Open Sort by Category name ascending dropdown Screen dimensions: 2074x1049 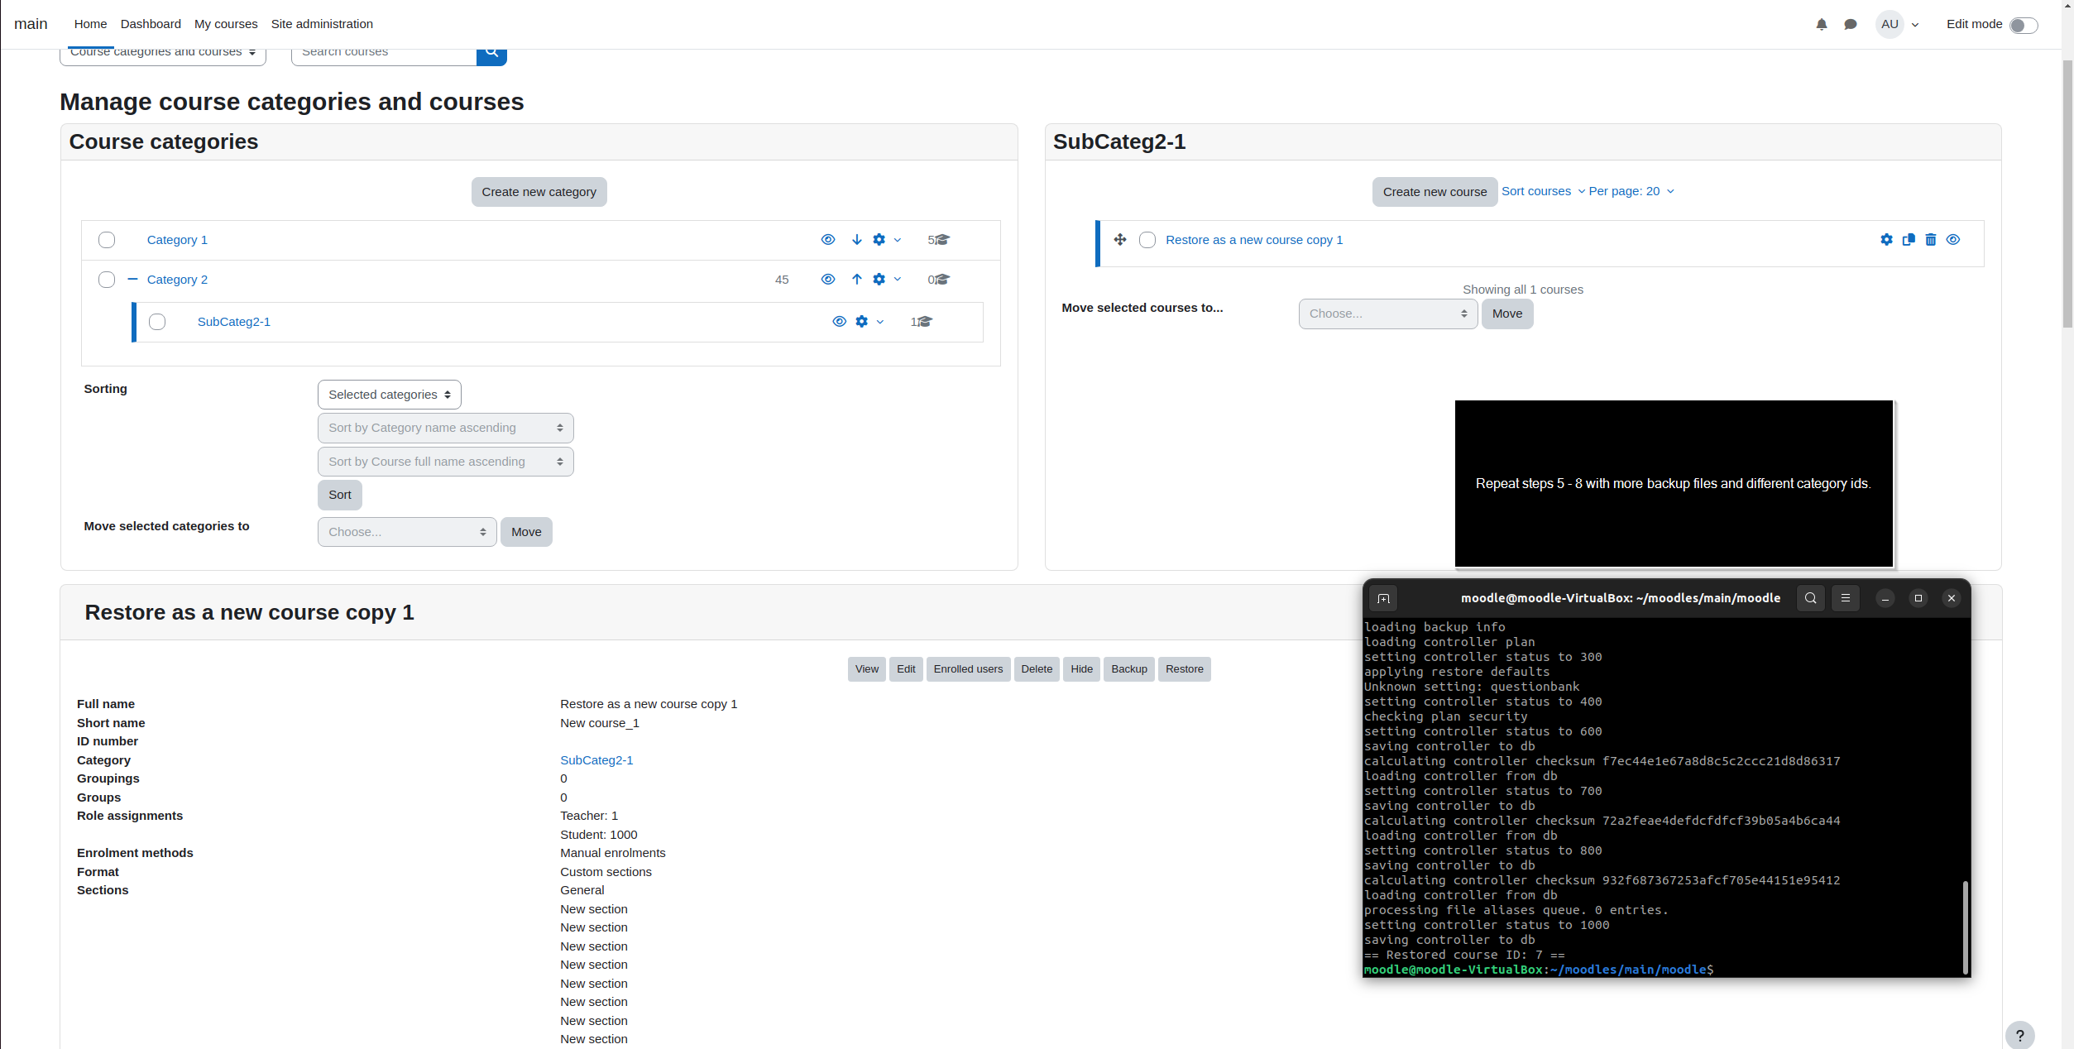pos(446,428)
